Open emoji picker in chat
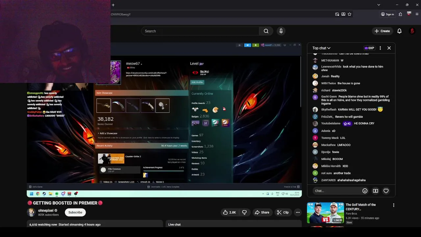Screen dimensions: 421x237 click(x=365, y=191)
